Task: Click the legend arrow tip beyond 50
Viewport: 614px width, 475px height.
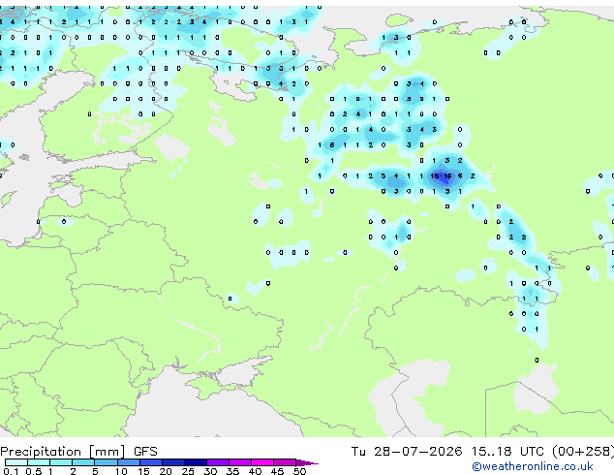Action: point(307,462)
